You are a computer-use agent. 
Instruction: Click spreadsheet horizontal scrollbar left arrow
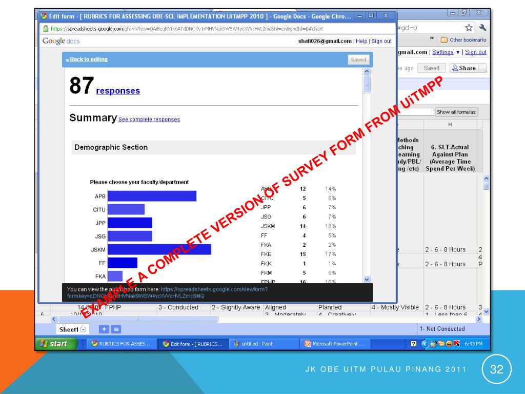tap(54, 319)
